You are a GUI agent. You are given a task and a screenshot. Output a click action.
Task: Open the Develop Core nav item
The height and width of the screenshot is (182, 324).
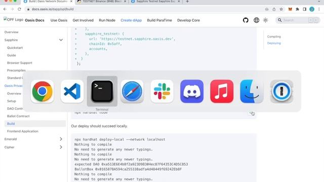188,20
